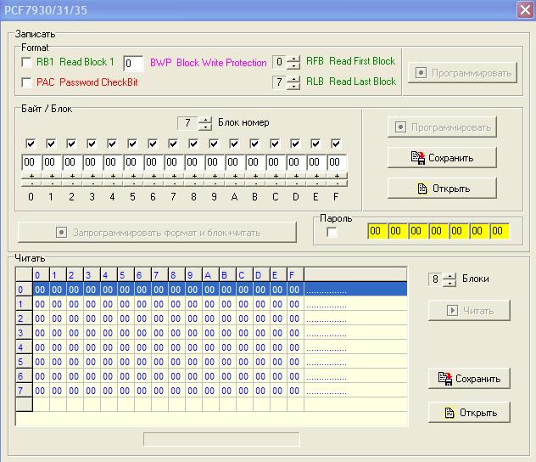Click Запрограммировать формат и блок+читать button

[x=157, y=233]
